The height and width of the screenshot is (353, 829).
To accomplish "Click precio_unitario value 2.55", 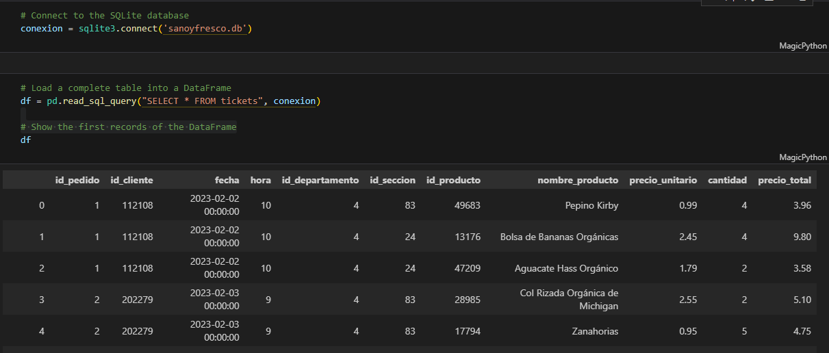I will click(689, 300).
